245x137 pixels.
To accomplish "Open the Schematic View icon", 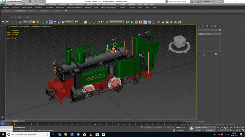I will click(154, 22).
